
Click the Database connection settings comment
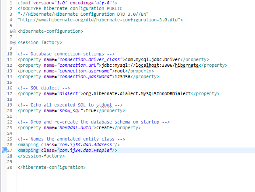point(66,54)
